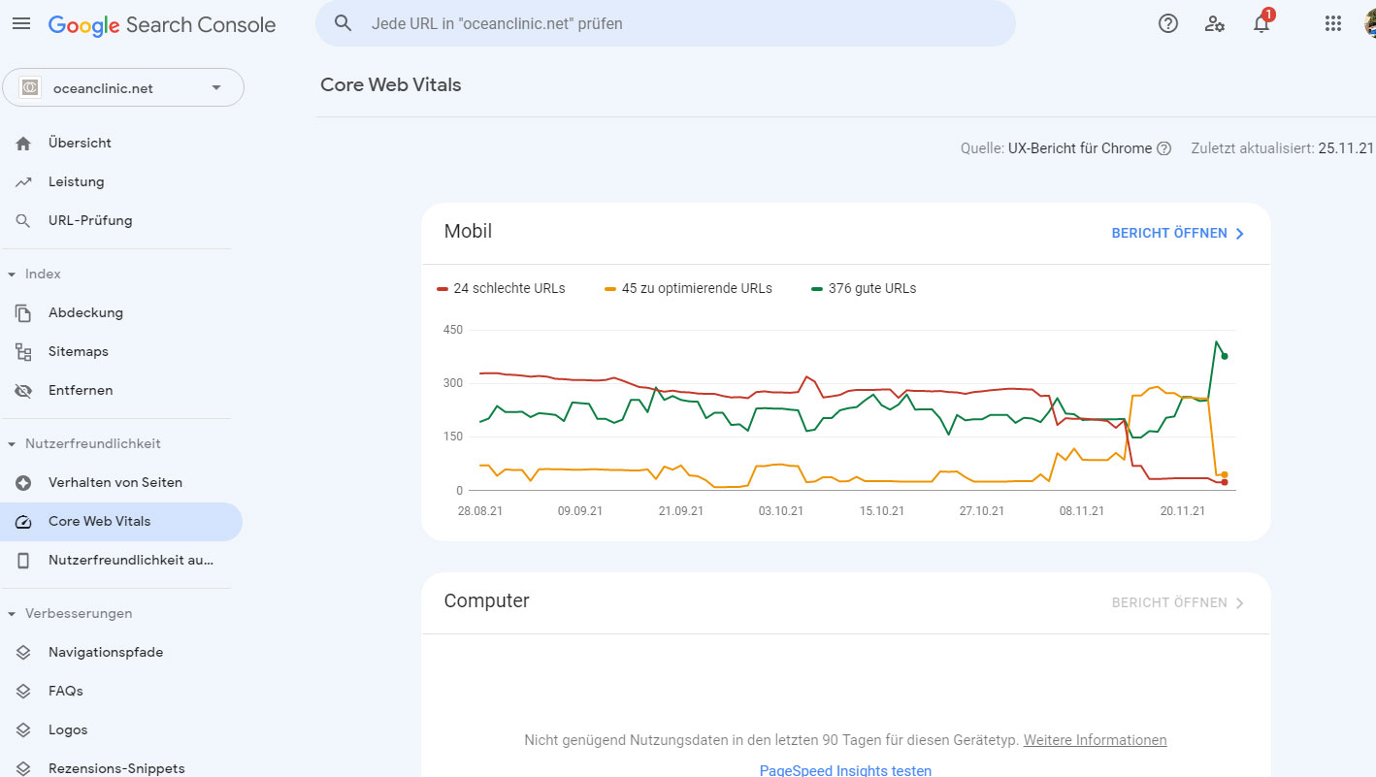Image resolution: width=1376 pixels, height=777 pixels.
Task: Click the orange zu optimierende URLs legend marker
Action: coord(610,289)
